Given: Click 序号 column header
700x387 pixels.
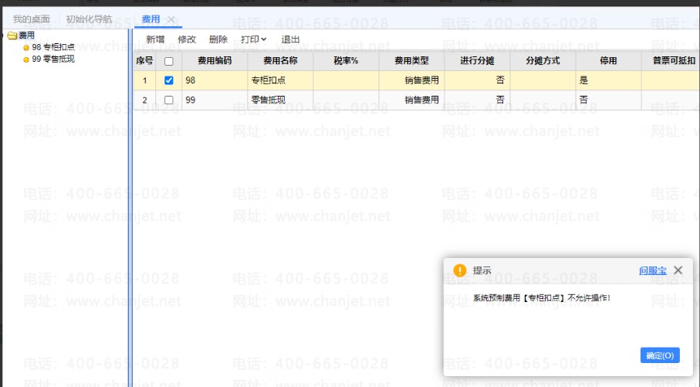Looking at the screenshot, I should point(144,61).
